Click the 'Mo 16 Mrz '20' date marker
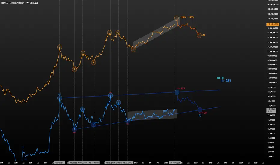Viewport: 280px width, 165px height. (x=94, y=163)
